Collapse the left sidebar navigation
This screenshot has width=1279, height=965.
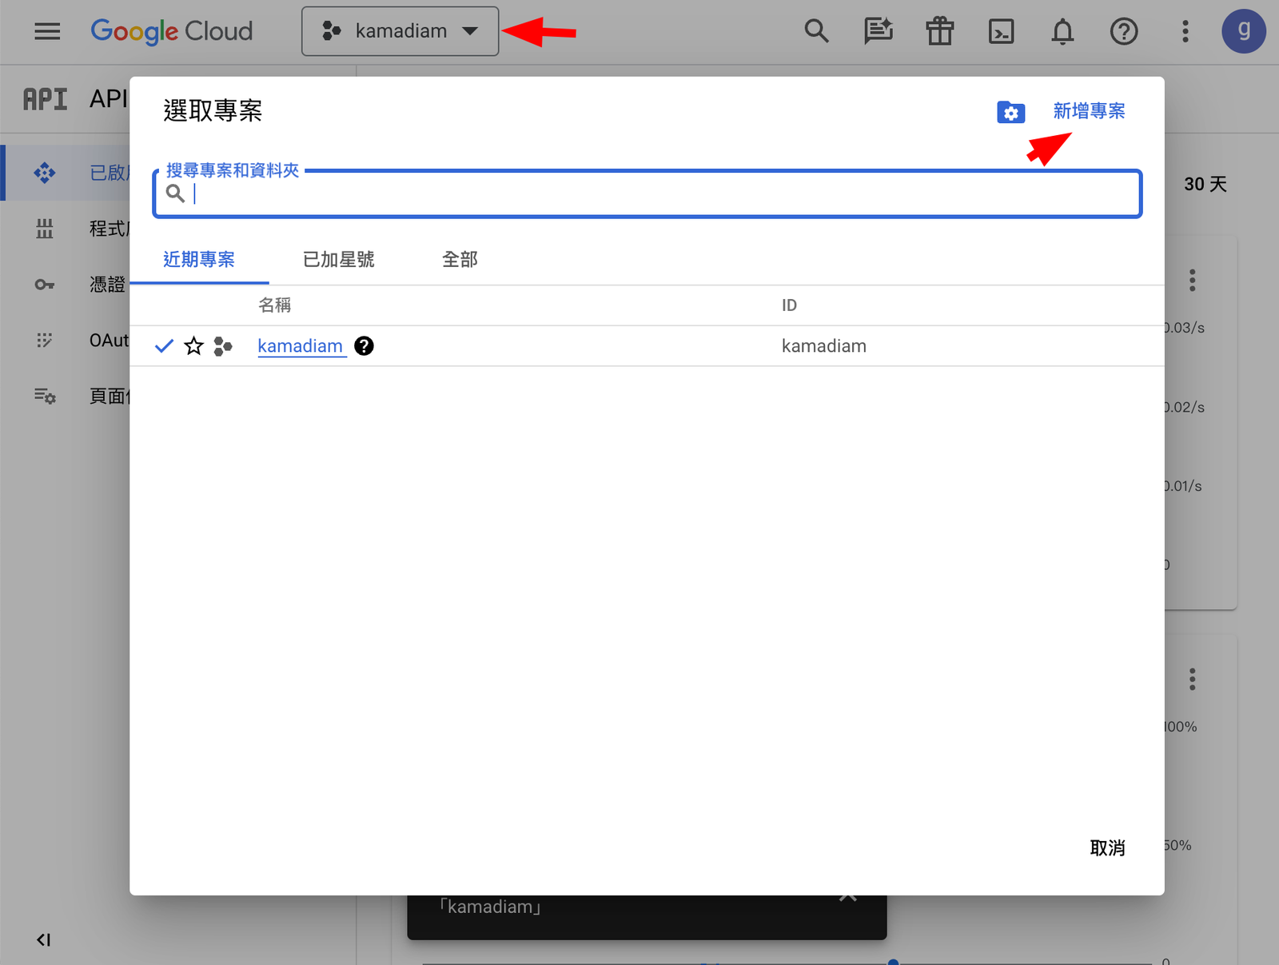coord(43,939)
